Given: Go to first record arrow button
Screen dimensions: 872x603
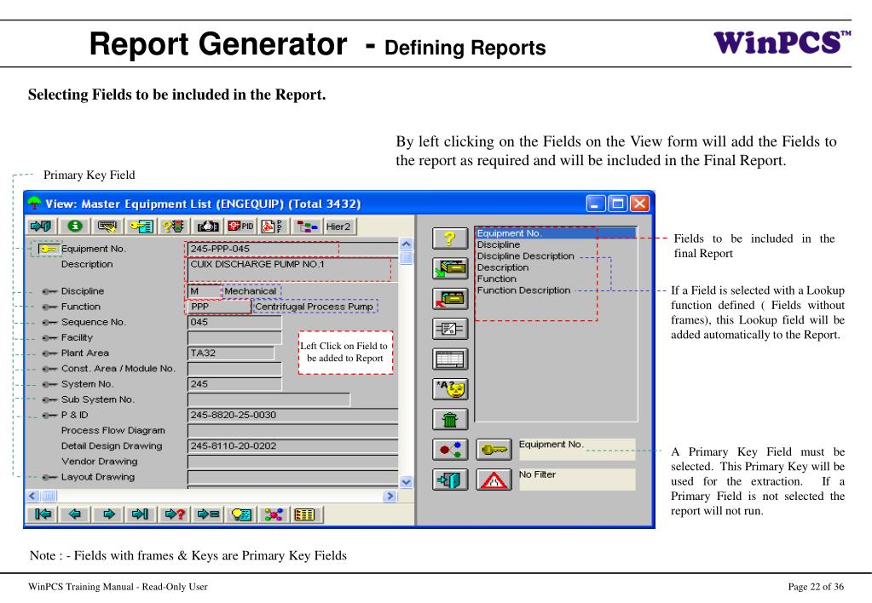Looking at the screenshot, I should [x=43, y=514].
